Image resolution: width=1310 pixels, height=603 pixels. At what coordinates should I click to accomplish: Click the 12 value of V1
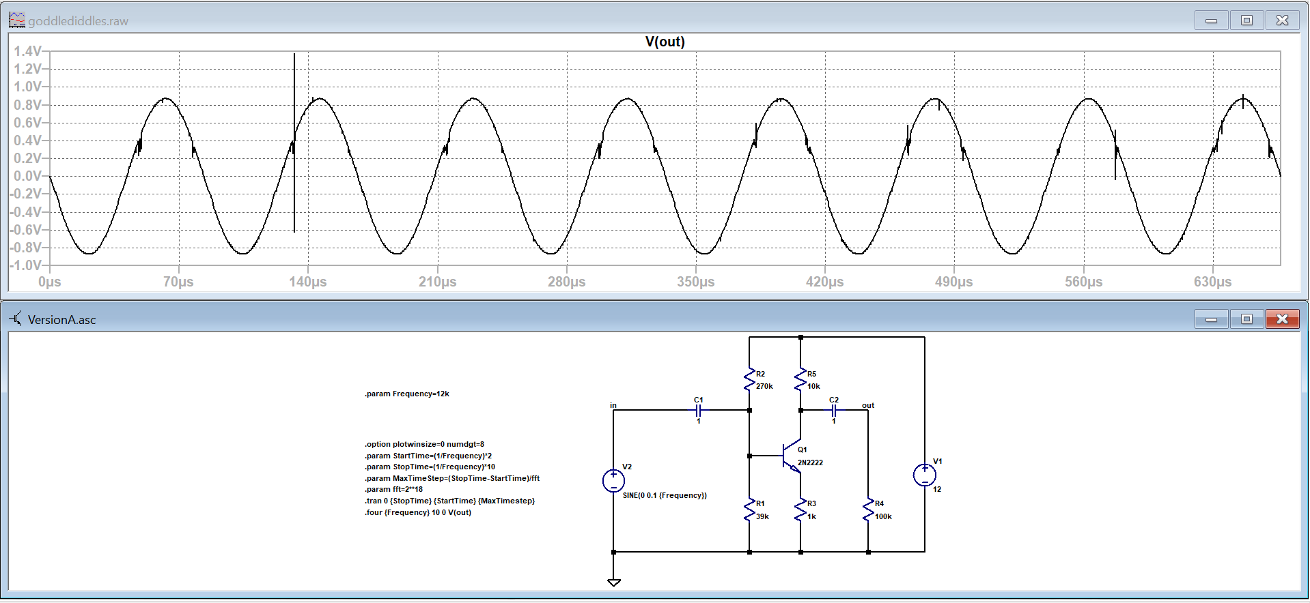(937, 489)
